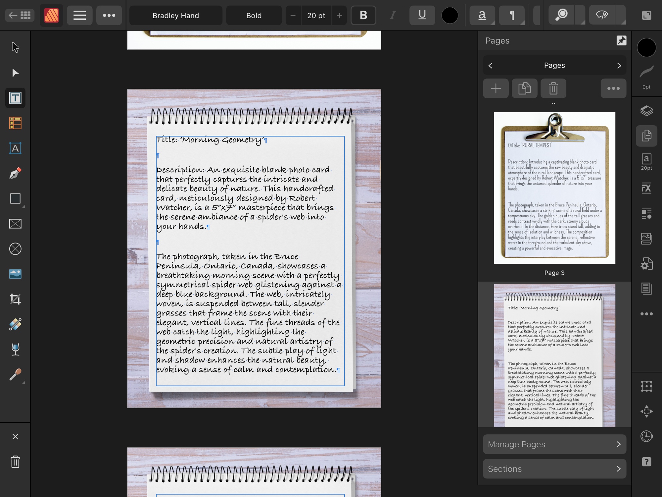Add a new page with plus button
This screenshot has height=497, width=662.
[496, 88]
